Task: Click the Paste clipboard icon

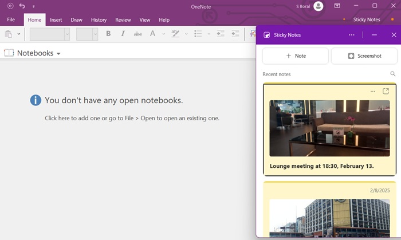Action: 9,34
